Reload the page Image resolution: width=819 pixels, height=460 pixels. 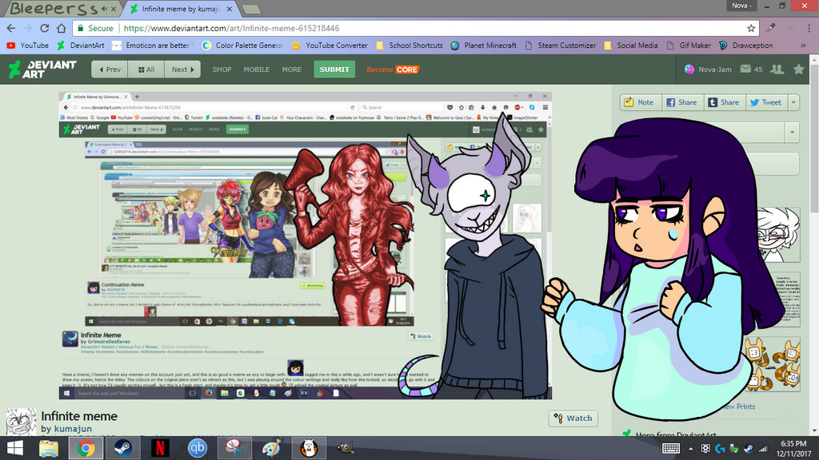[x=45, y=28]
